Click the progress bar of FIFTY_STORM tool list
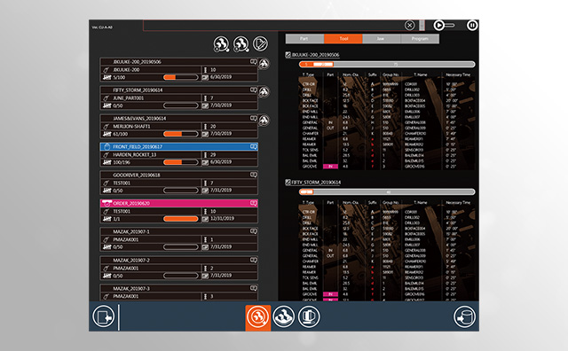The height and width of the screenshot is (351, 568). coord(387,191)
